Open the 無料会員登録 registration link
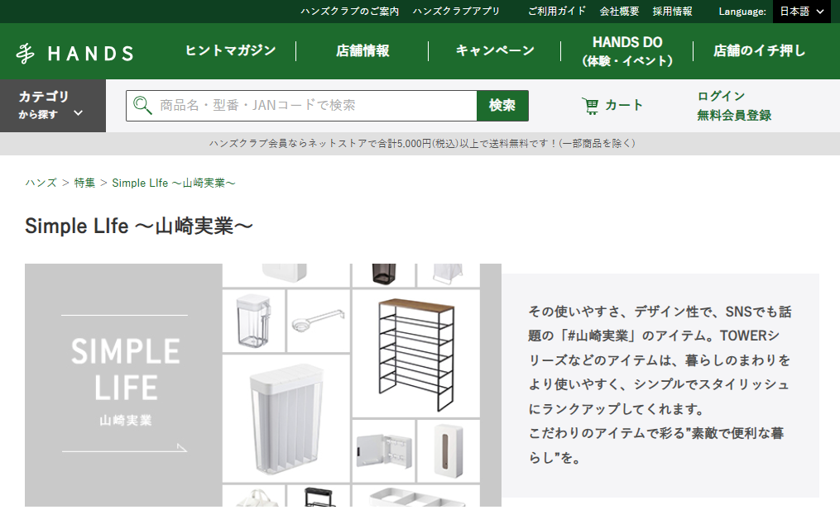Screen dimensions: 840x524 [x=734, y=116]
